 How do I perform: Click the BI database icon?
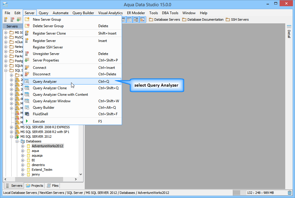28,160
